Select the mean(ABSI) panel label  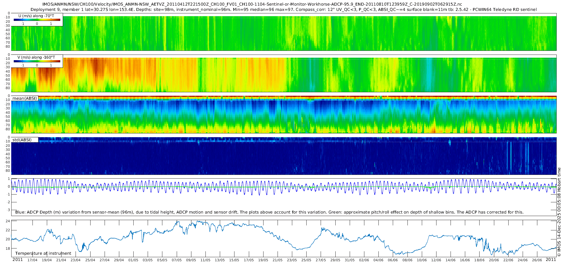point(25,99)
